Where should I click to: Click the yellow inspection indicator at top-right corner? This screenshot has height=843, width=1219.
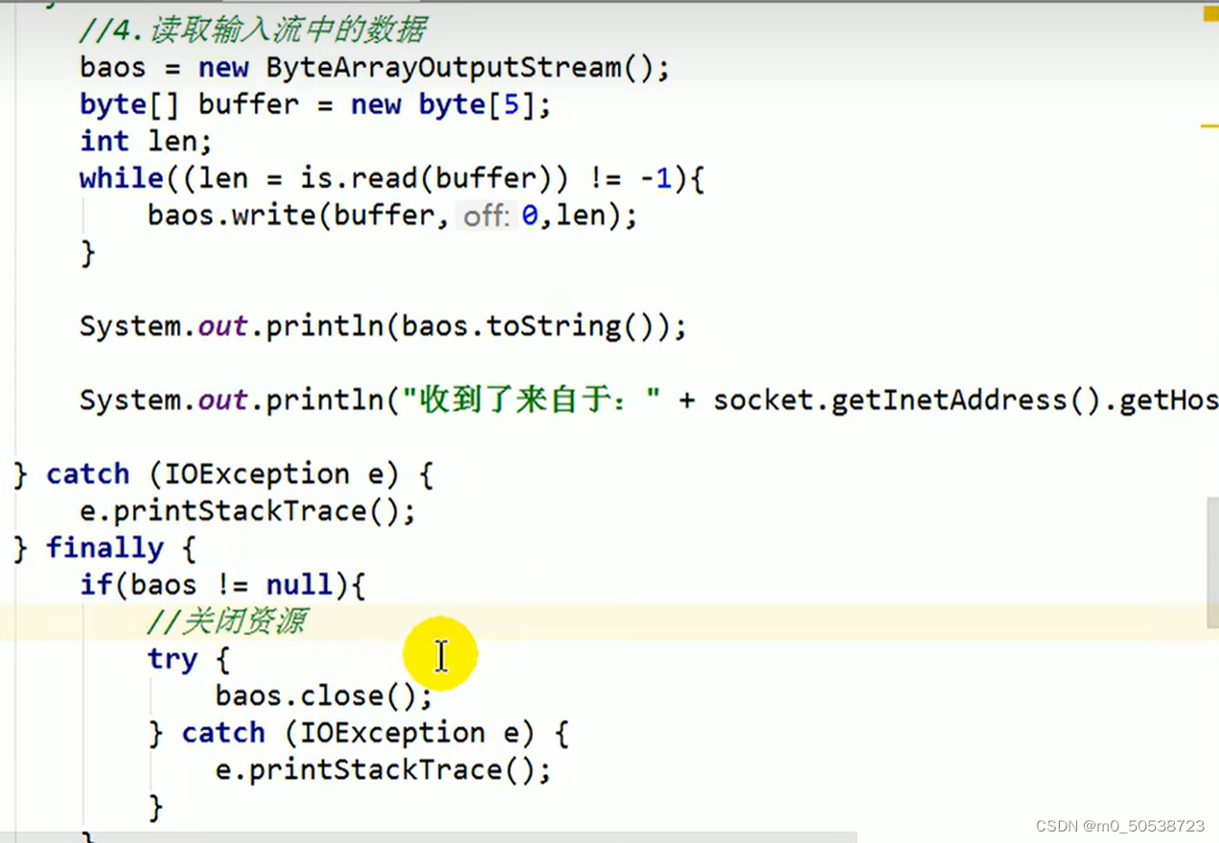click(1210, 13)
